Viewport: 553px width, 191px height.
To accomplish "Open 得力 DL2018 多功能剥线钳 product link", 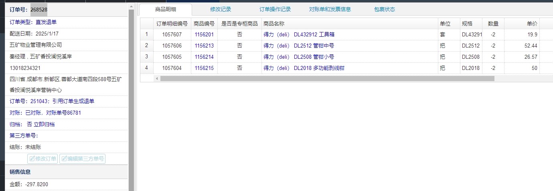I will pyautogui.click(x=304, y=68).
